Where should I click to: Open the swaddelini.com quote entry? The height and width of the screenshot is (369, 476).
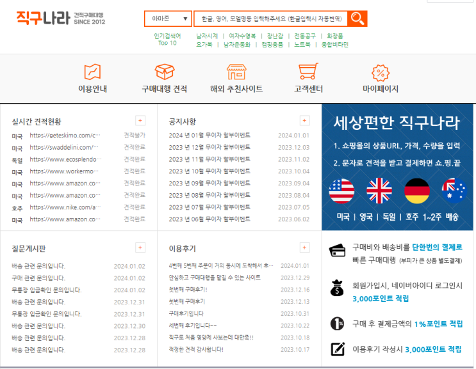[64, 148]
